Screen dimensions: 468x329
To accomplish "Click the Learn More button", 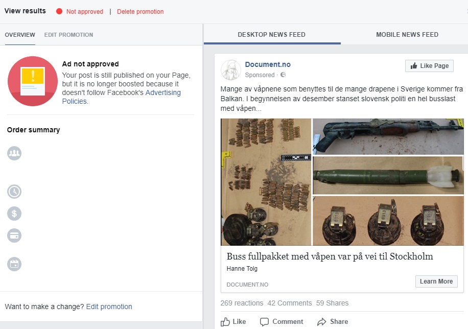I will [436, 281].
